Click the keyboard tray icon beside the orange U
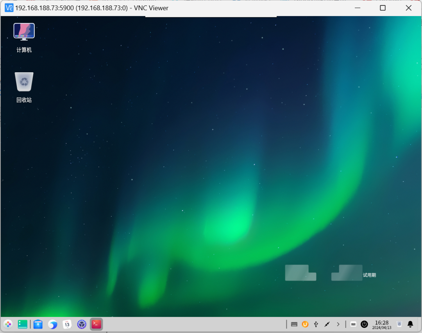Image resolution: width=422 pixels, height=333 pixels. [x=294, y=324]
